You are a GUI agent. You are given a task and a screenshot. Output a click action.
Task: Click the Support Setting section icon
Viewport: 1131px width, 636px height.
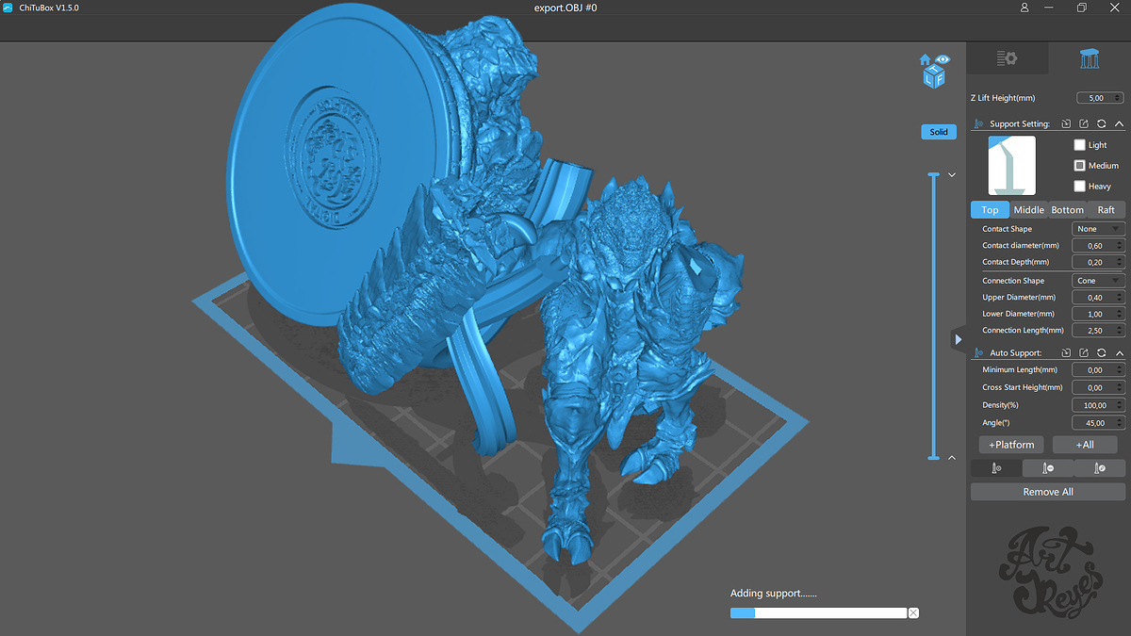pos(979,124)
